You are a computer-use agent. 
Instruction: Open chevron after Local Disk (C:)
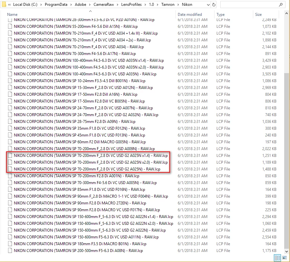[x=41, y=5]
